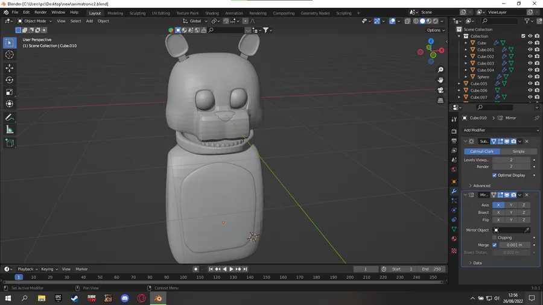Click the Pan view hand icon
543x305 pixels.
click(x=440, y=80)
